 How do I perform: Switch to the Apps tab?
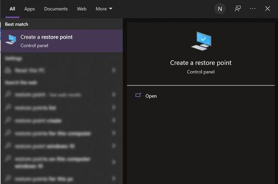(29, 9)
